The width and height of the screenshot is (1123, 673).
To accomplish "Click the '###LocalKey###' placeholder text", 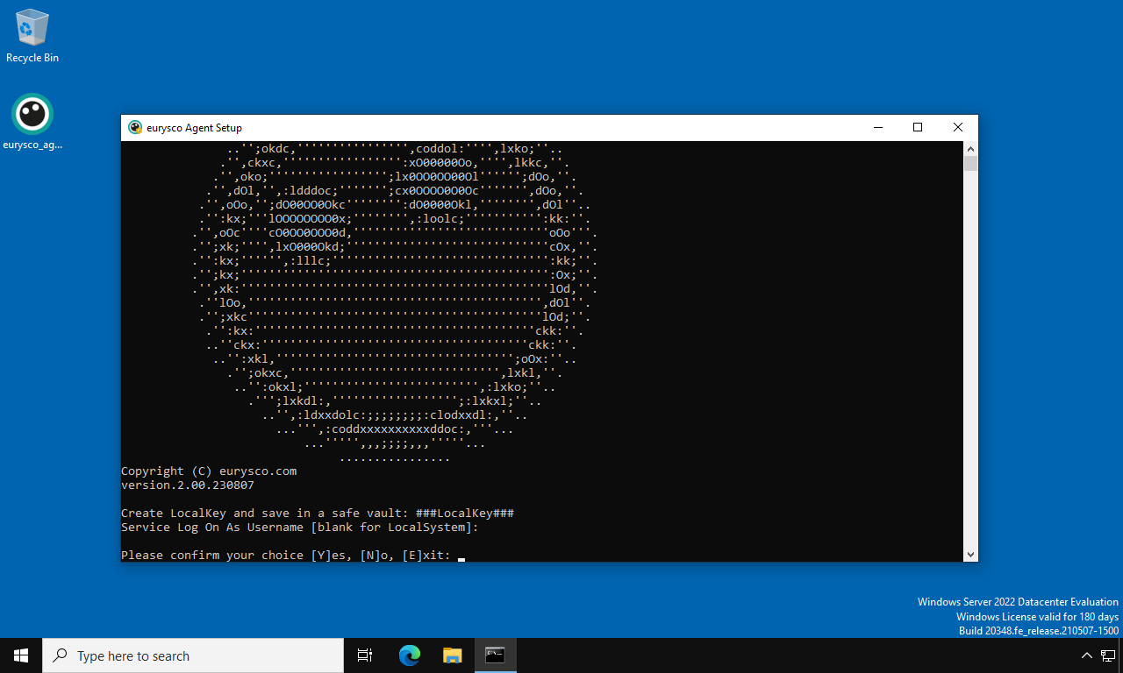I will (465, 514).
